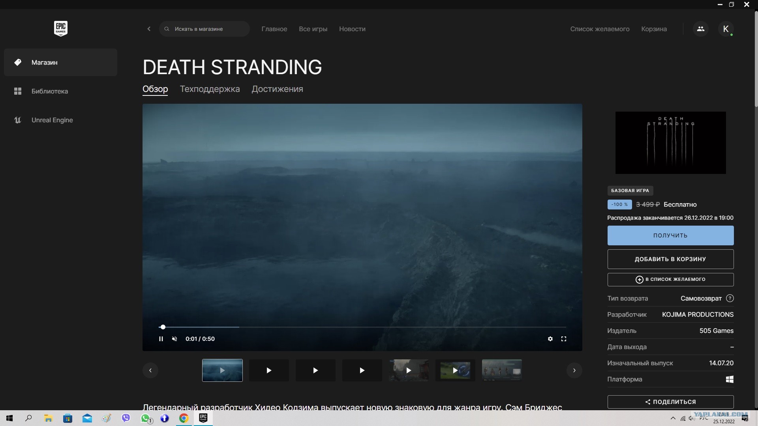
Task: Go back with the arrow beside search
Action: tap(149, 29)
